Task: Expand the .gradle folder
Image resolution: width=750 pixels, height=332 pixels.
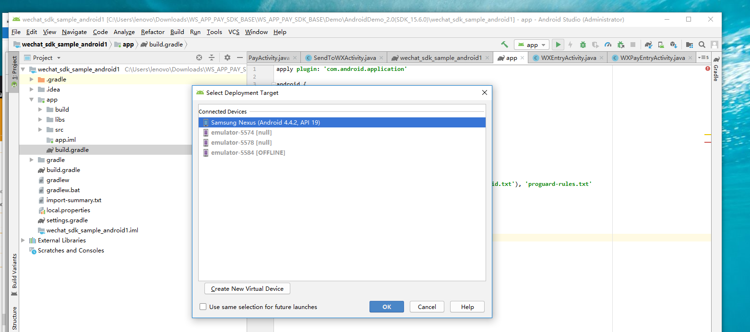Action: [32, 79]
